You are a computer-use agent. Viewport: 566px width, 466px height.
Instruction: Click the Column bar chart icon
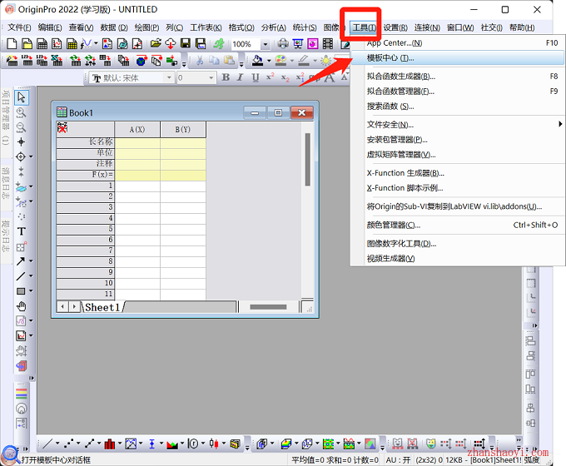coord(109,444)
